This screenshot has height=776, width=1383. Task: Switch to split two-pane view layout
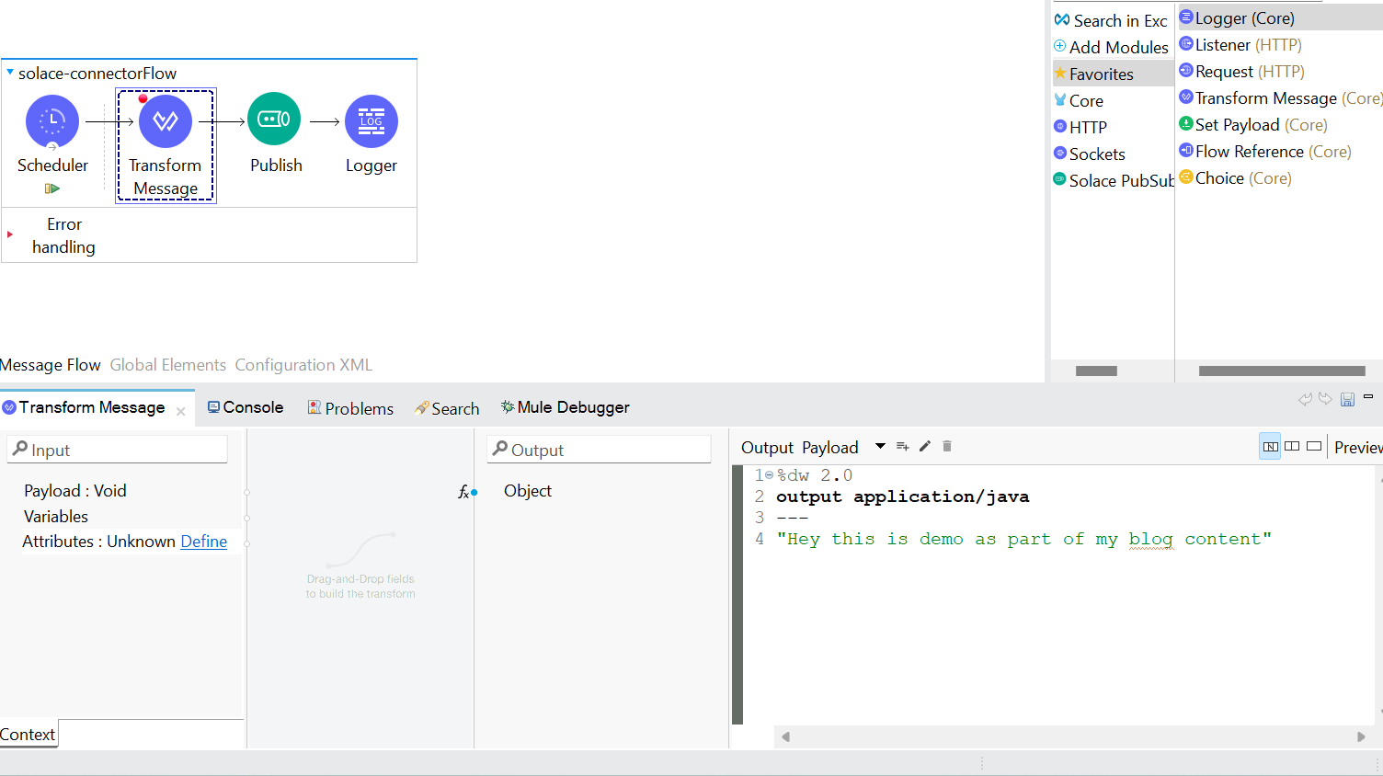1292,447
